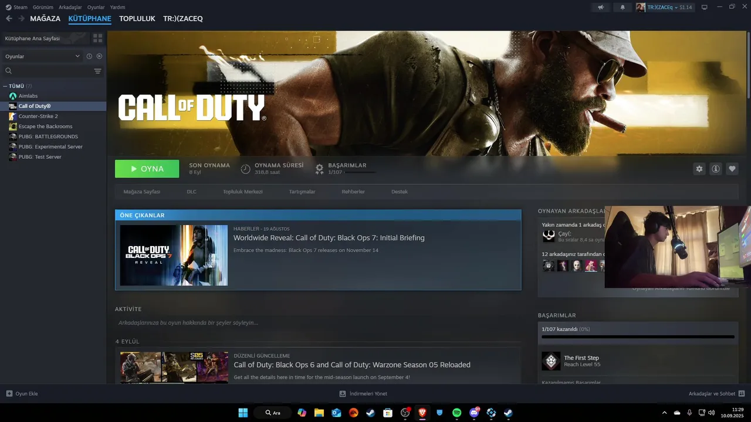Viewport: 751px width, 422px height.
Task: Open Windows Start button
Action: click(243, 413)
